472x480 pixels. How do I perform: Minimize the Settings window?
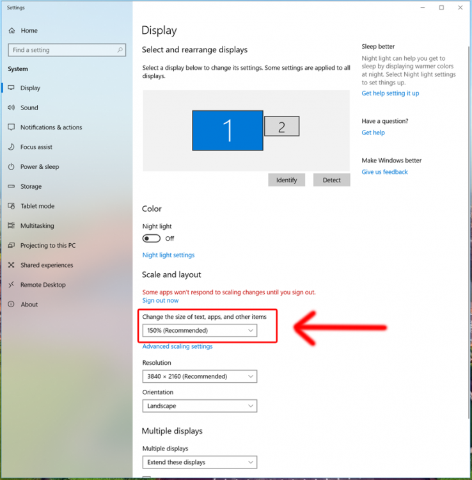coord(423,8)
